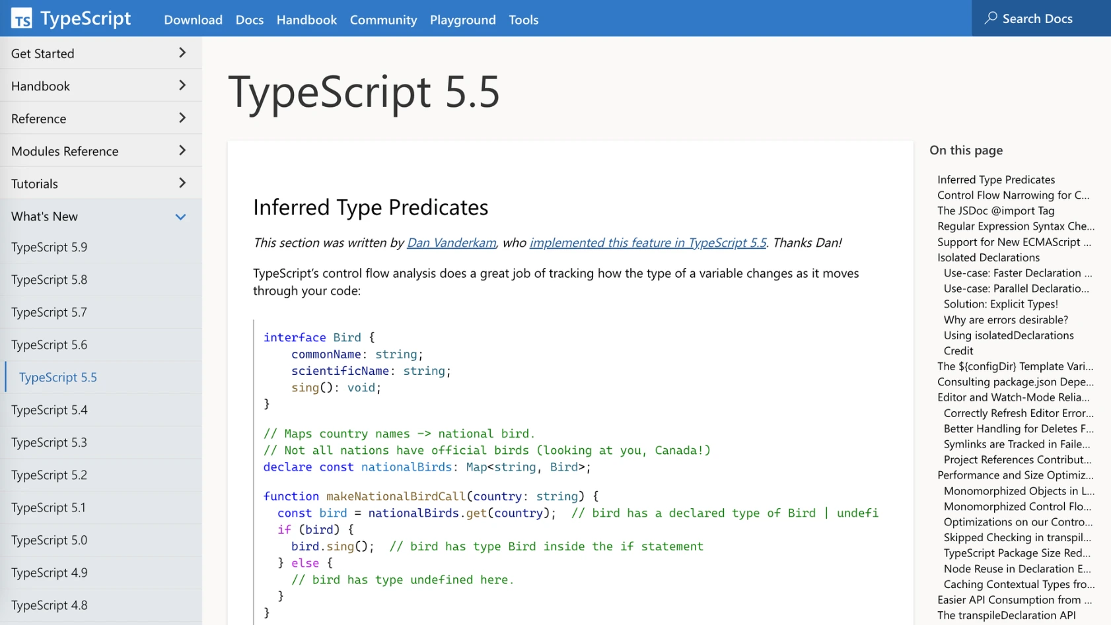This screenshot has width=1111, height=625.
Task: Open the Tools navigation item
Action: 523,20
